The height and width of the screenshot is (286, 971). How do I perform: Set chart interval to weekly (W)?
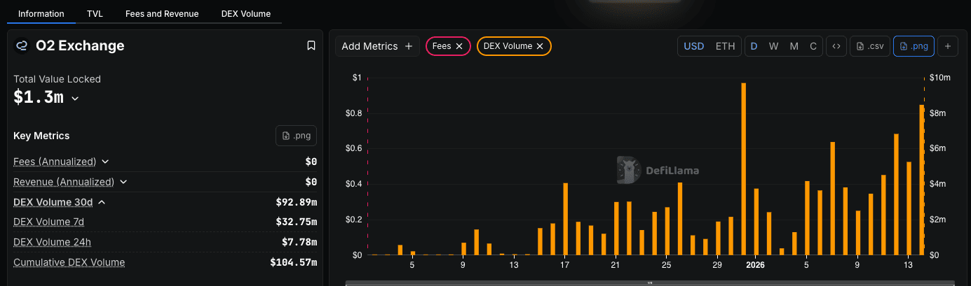(773, 46)
